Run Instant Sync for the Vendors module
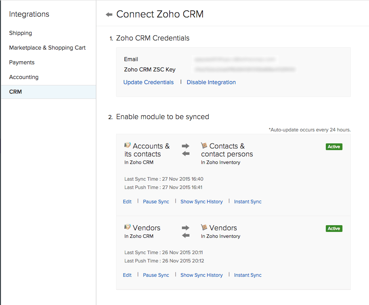Image resolution: width=369 pixels, height=305 pixels. (248, 275)
